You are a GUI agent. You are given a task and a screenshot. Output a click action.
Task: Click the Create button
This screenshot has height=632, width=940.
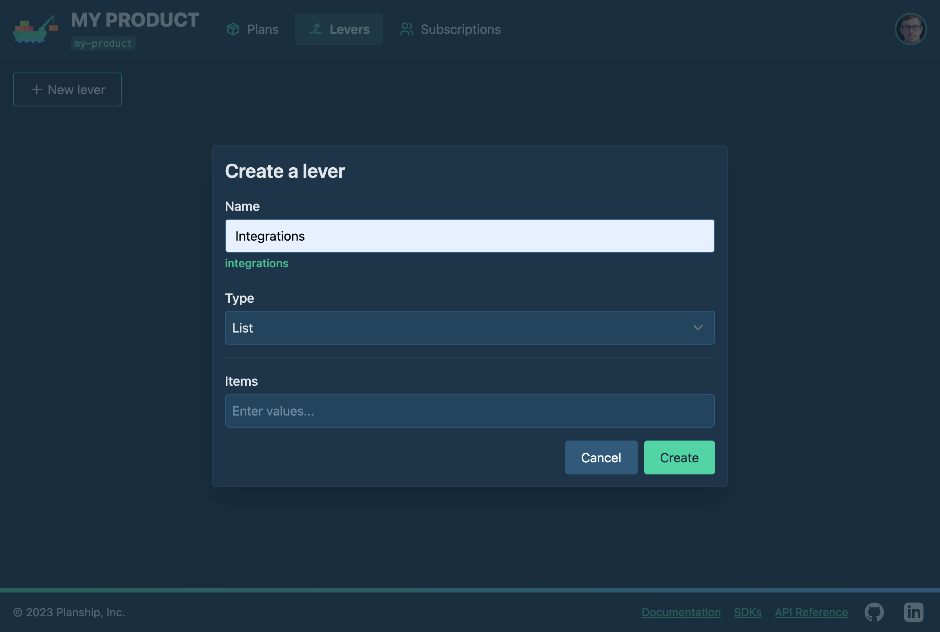point(679,457)
